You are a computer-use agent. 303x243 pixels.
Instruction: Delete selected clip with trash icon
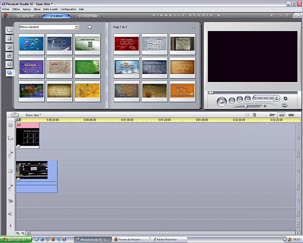click(x=255, y=115)
